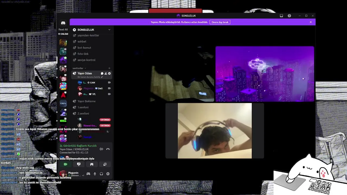Disconnect from voice via phone icon
Viewport: 347px width, 195px height.
pyautogui.click(x=108, y=149)
